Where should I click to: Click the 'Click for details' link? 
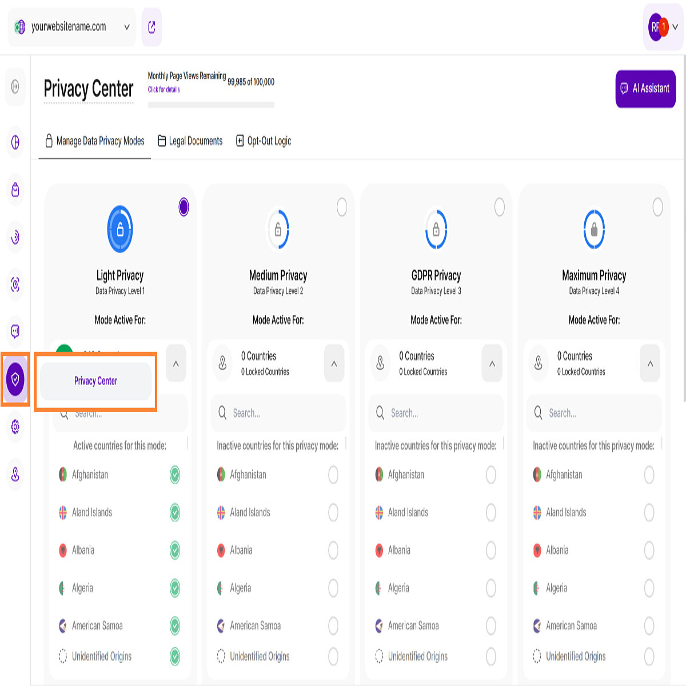163,90
